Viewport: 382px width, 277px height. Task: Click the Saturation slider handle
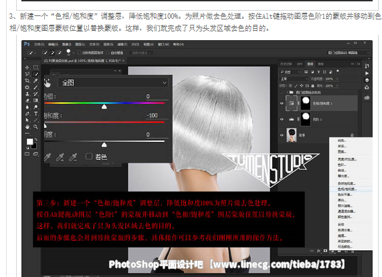tap(45, 126)
